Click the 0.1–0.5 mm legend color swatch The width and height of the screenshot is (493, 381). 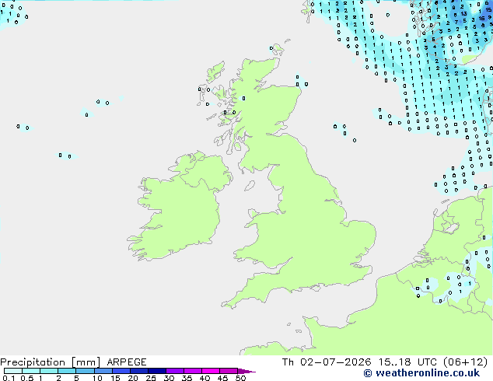click(x=13, y=371)
